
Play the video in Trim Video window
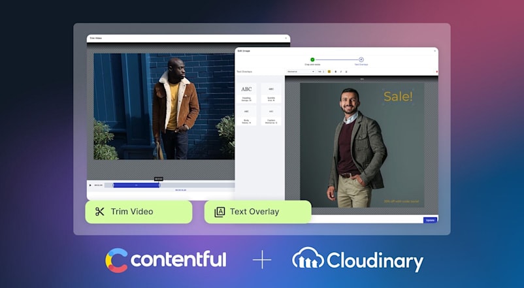click(90, 185)
